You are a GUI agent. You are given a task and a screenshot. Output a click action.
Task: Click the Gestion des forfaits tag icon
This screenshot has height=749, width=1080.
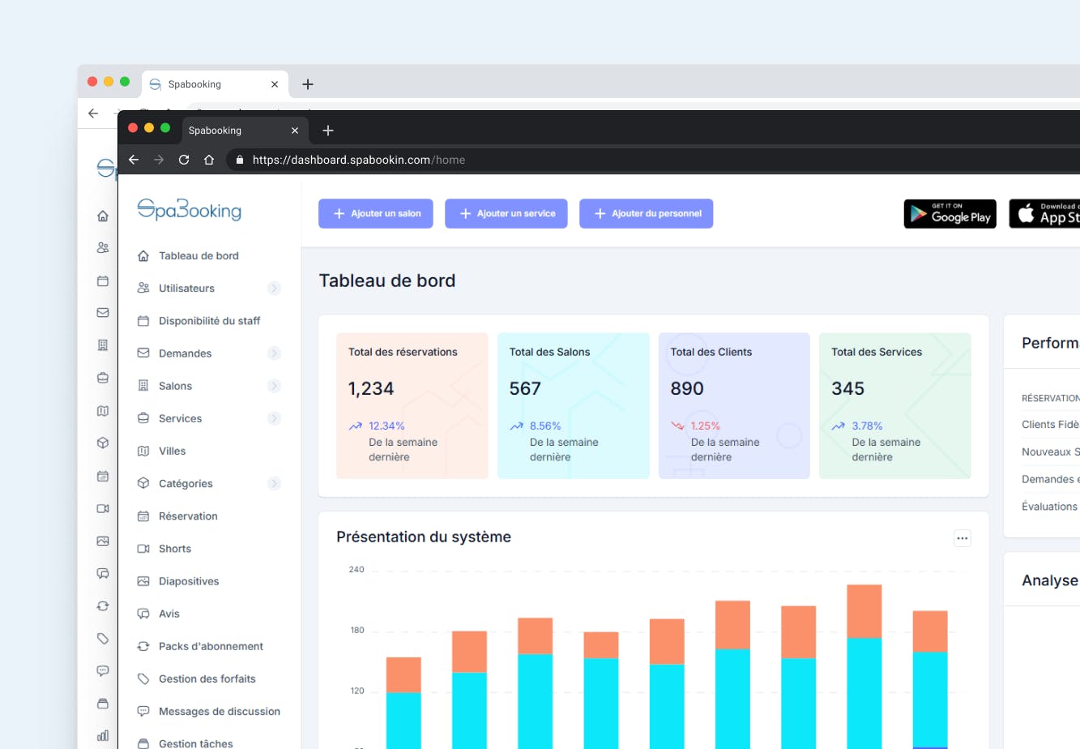(x=143, y=678)
